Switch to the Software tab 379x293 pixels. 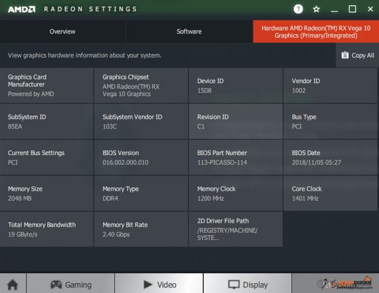tap(189, 32)
